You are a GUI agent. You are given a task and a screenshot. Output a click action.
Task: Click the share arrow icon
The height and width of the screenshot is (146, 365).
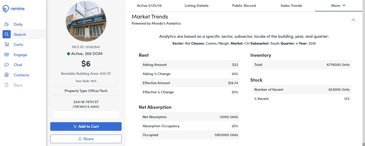(x=80, y=139)
